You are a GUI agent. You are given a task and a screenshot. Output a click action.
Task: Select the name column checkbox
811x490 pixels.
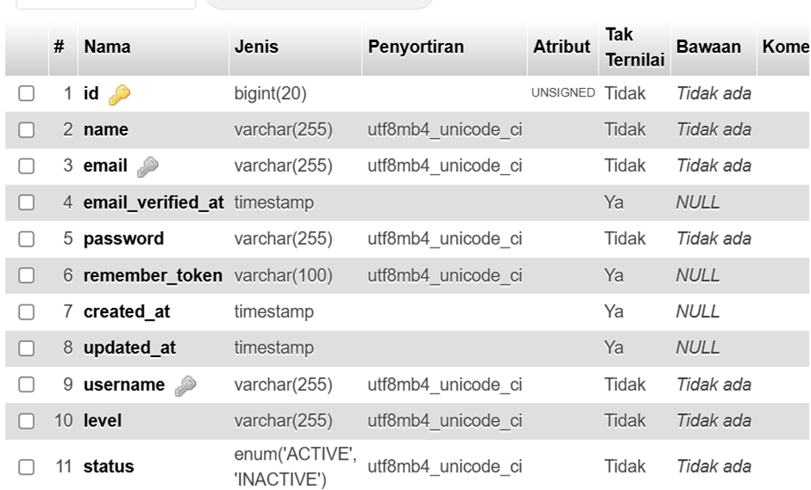[x=26, y=130]
